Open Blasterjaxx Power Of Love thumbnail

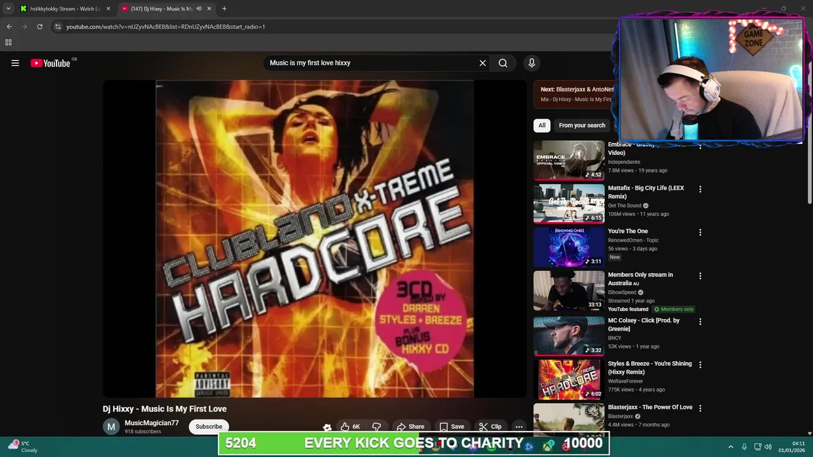click(569, 420)
